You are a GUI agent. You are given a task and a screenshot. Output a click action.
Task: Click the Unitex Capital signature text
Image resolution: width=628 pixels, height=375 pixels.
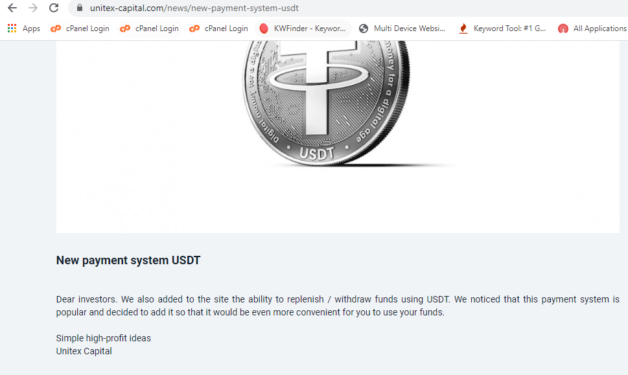[84, 351]
